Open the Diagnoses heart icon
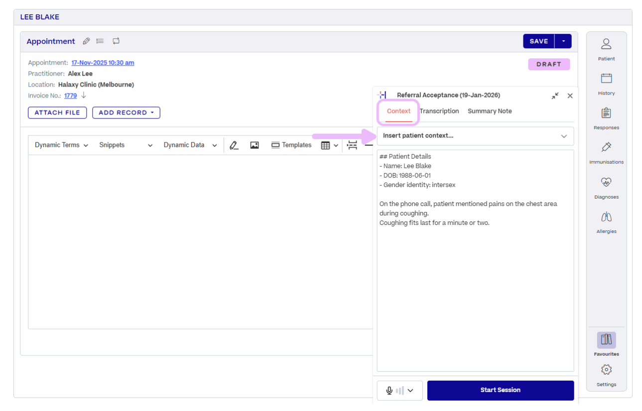Viewport: 642px width, 411px height. click(606, 182)
